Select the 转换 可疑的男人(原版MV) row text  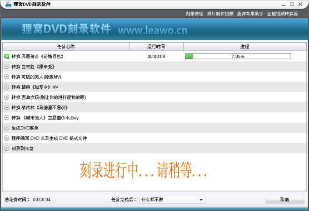(x=36, y=77)
